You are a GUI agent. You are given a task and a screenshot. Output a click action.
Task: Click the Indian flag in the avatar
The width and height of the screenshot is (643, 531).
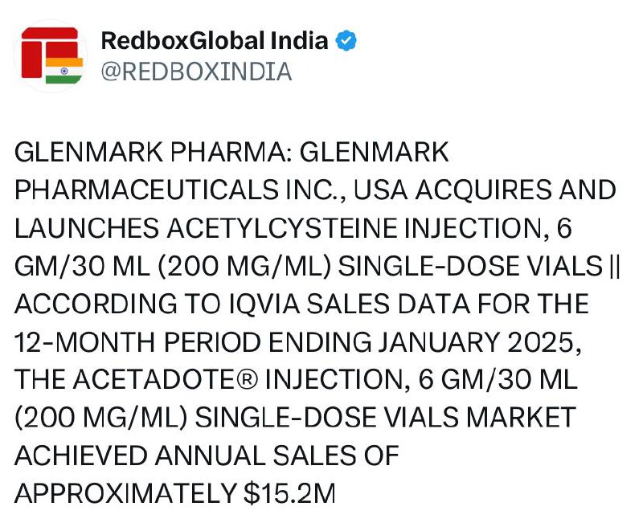pyautogui.click(x=63, y=71)
